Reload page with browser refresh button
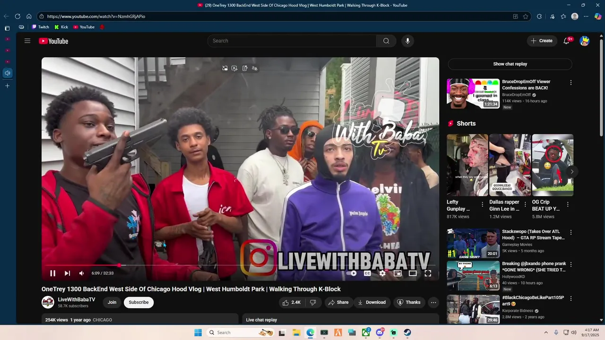The image size is (605, 340). [17, 16]
